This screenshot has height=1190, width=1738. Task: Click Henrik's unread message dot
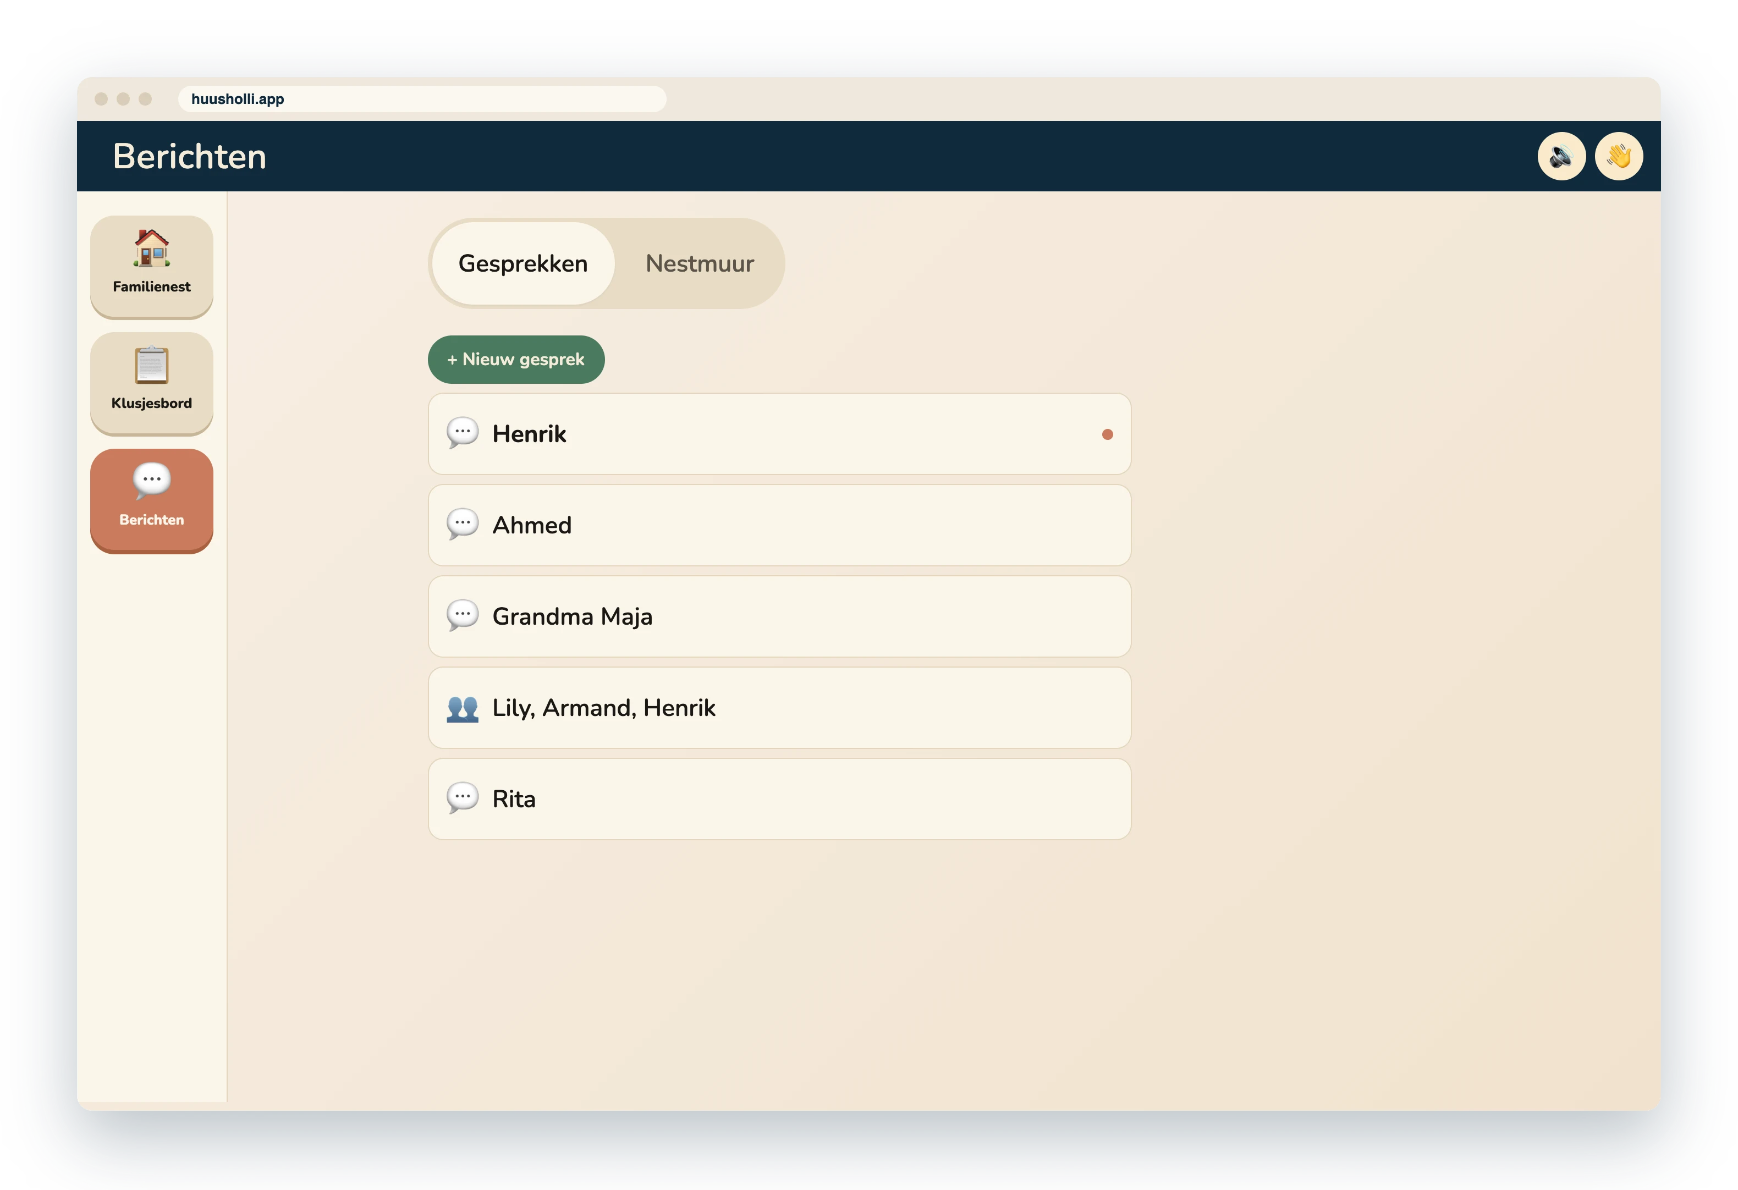1107,434
